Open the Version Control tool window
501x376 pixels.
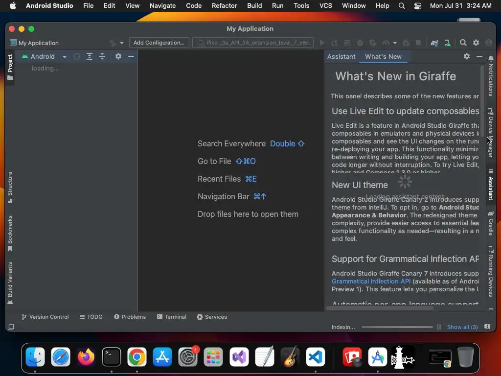[45, 317]
